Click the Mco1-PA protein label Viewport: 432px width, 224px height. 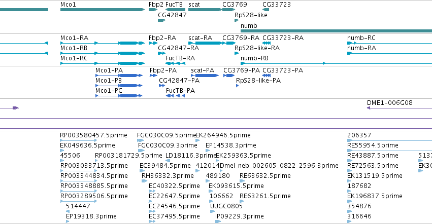tap(109, 70)
